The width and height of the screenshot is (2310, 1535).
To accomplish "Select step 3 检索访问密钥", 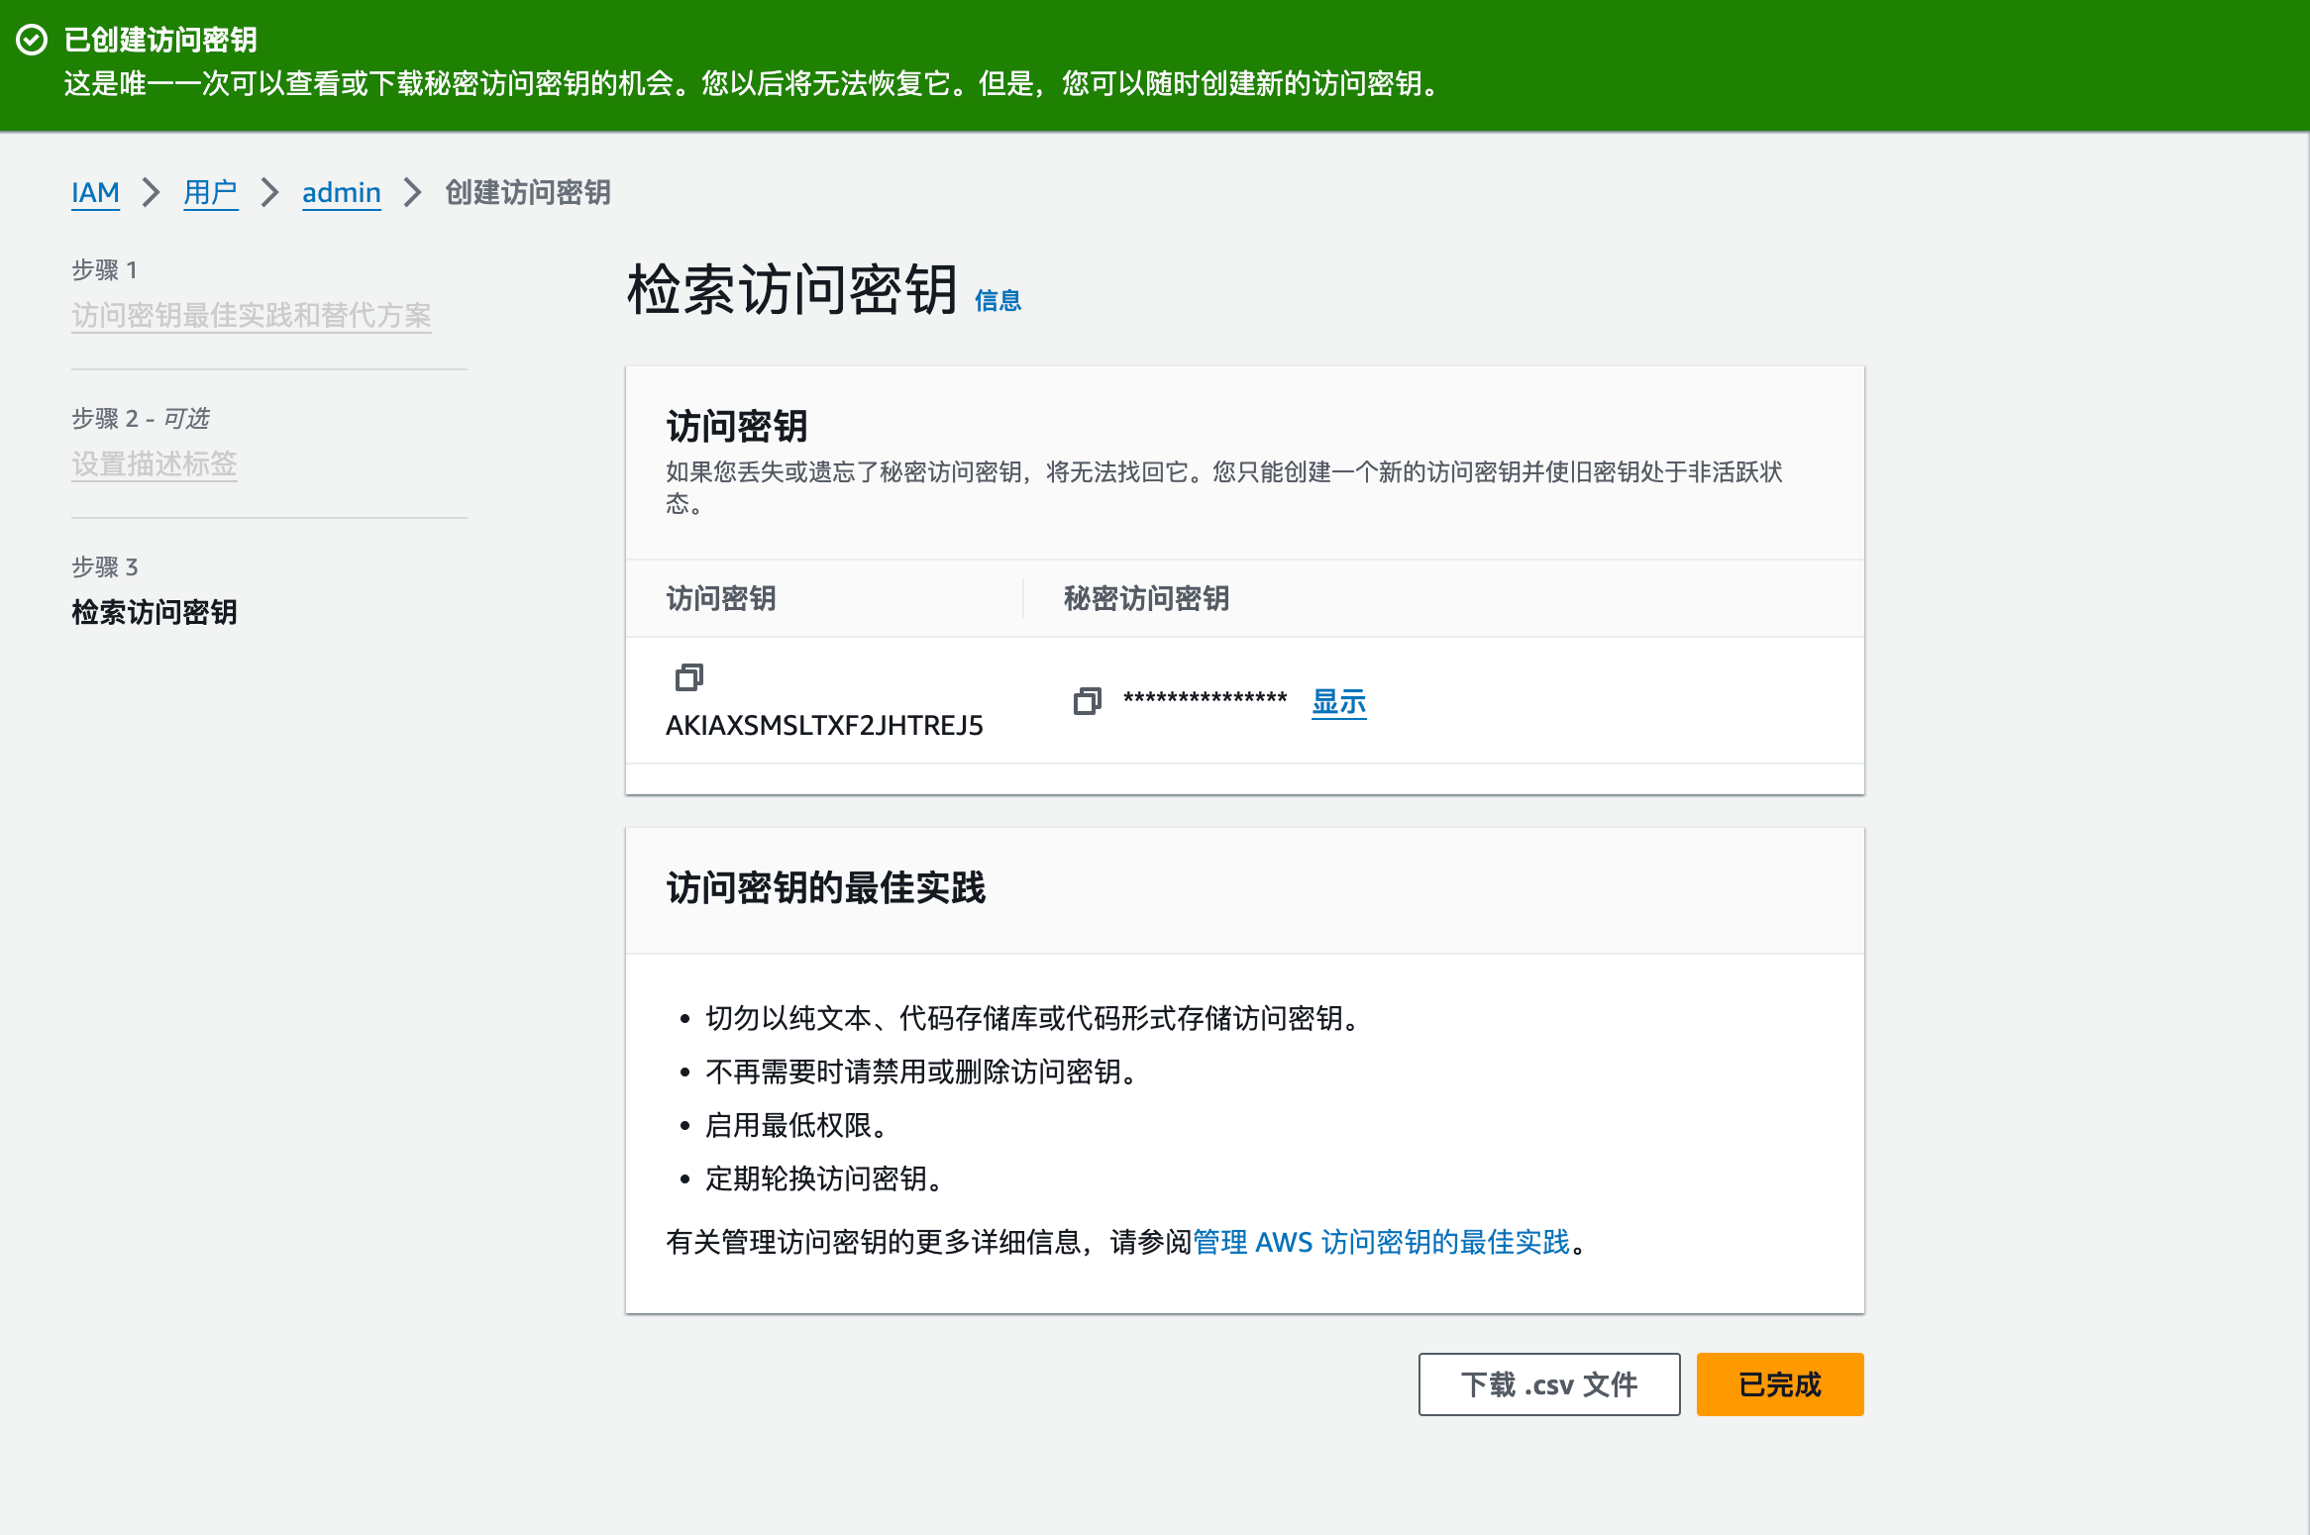I will tap(155, 612).
